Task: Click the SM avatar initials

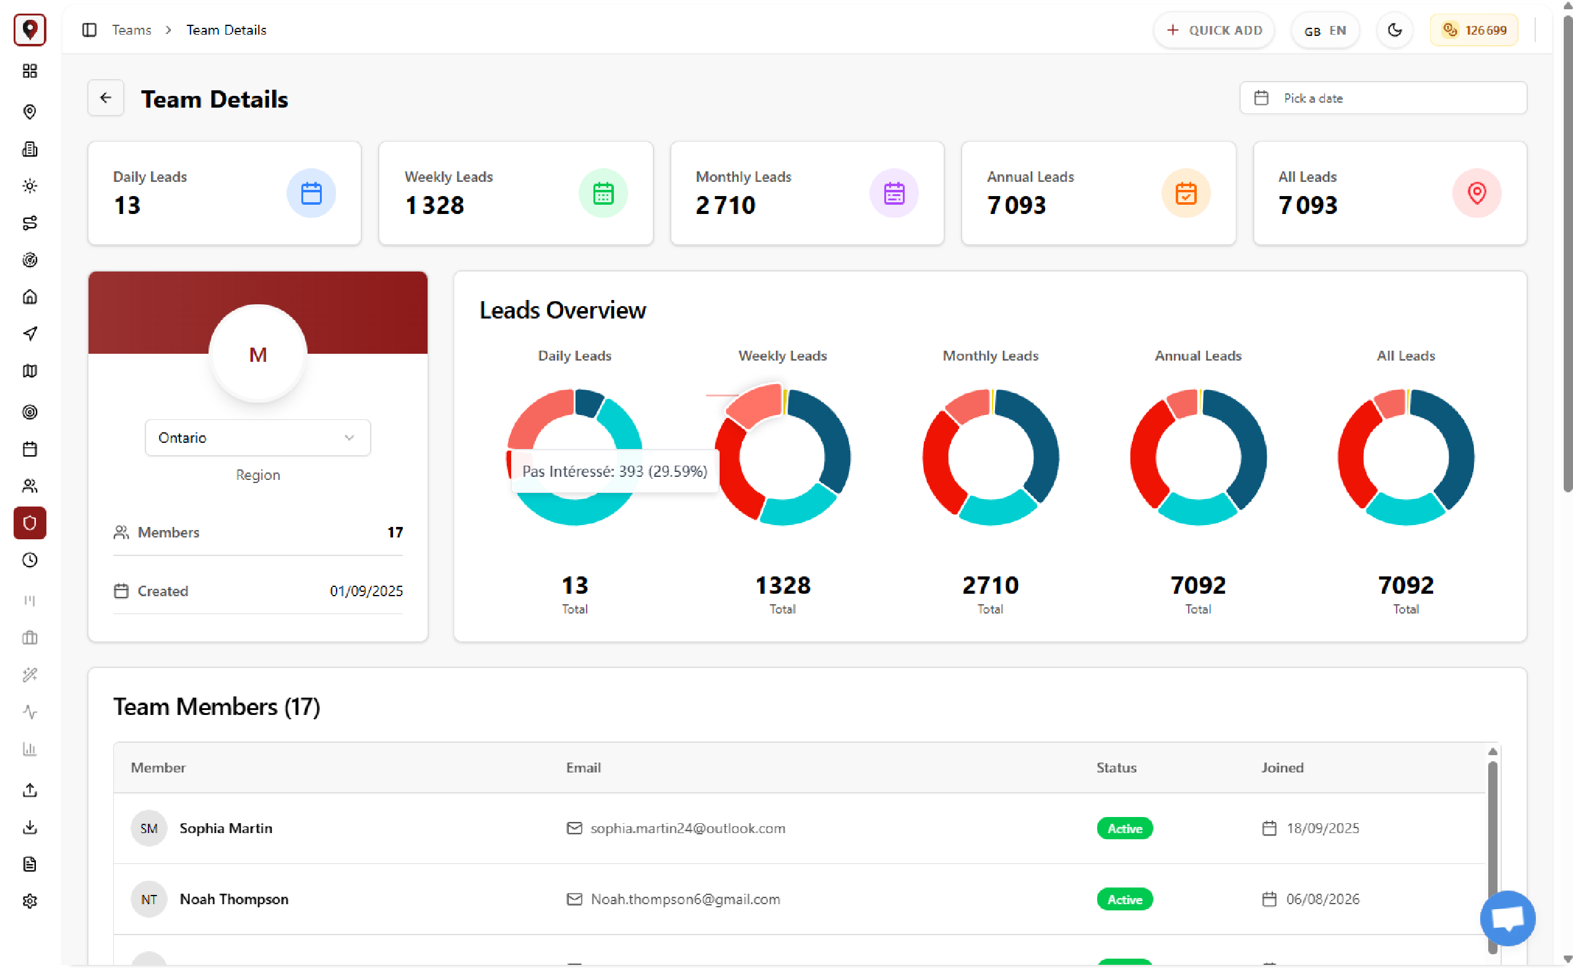Action: point(149,828)
